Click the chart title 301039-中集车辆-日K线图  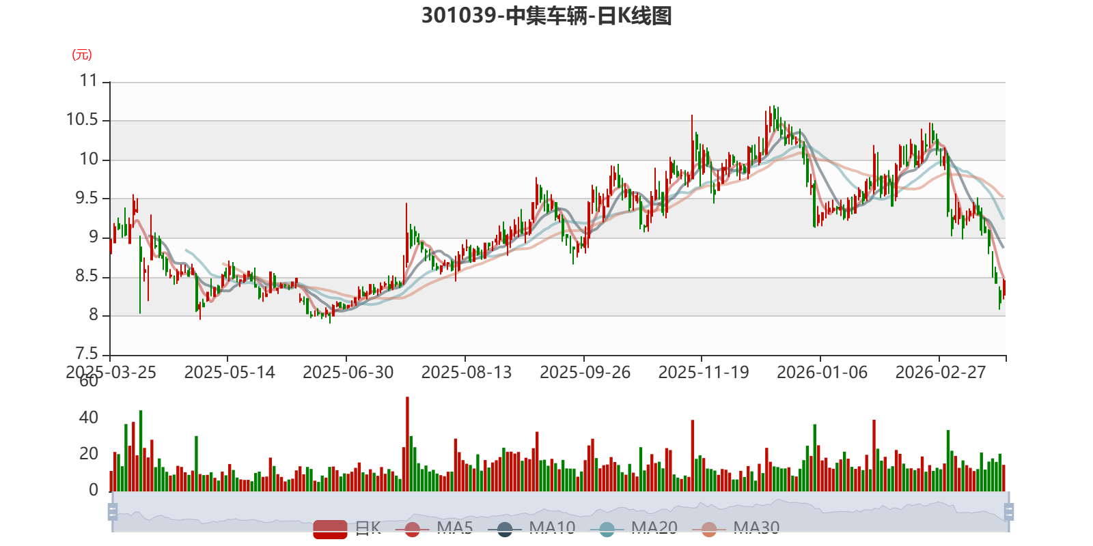pyautogui.click(x=546, y=15)
